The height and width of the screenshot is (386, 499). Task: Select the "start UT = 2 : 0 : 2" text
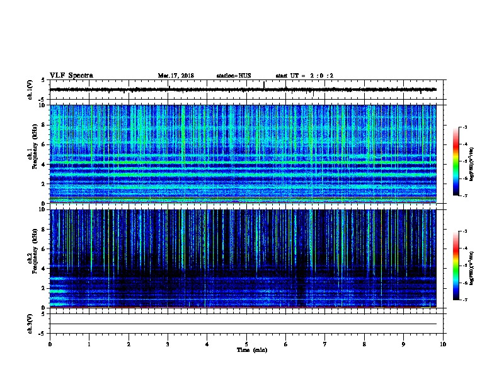pyautogui.click(x=304, y=76)
